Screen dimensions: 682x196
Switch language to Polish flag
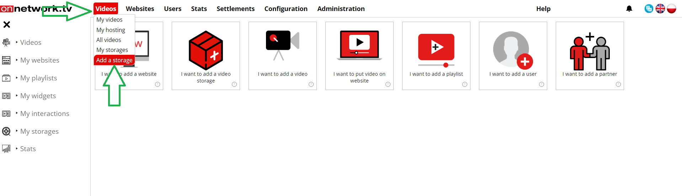(671, 9)
